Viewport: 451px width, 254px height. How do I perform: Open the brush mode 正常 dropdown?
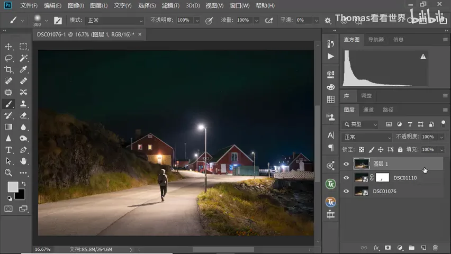[x=114, y=21]
